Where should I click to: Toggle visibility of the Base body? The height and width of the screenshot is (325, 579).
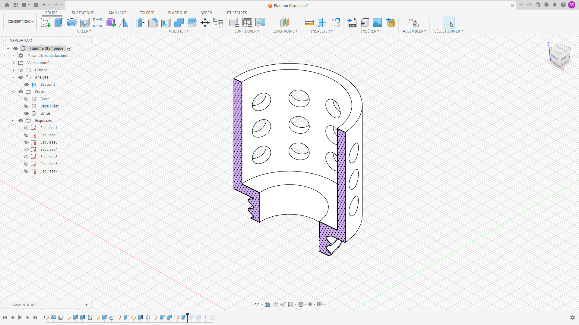click(26, 99)
